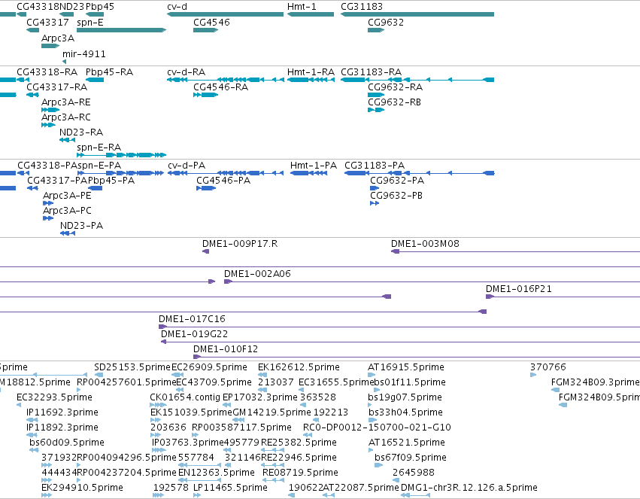Image resolution: width=640 pixels, height=499 pixels.
Task: Select the ND23-PA protein label
Action: pos(81,226)
